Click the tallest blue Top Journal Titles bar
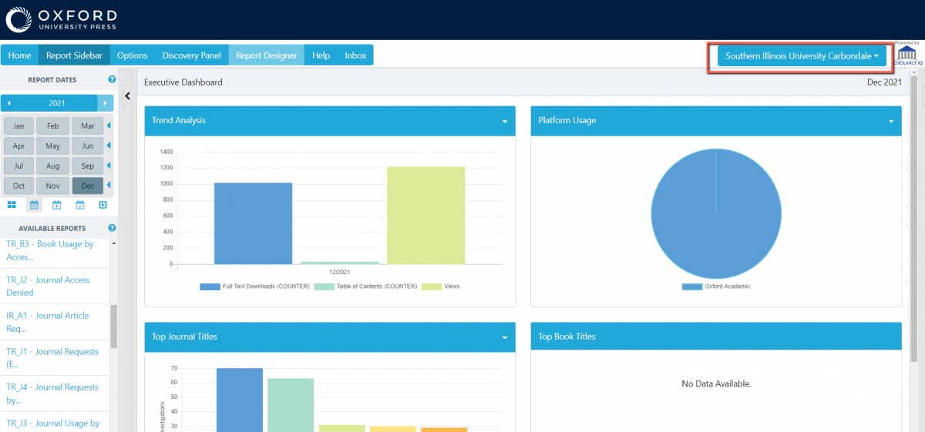925x432 pixels. tap(240, 400)
